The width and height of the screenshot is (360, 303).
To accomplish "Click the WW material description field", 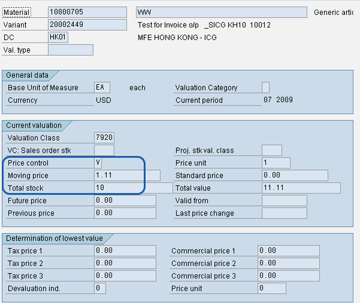I will coord(222,13).
